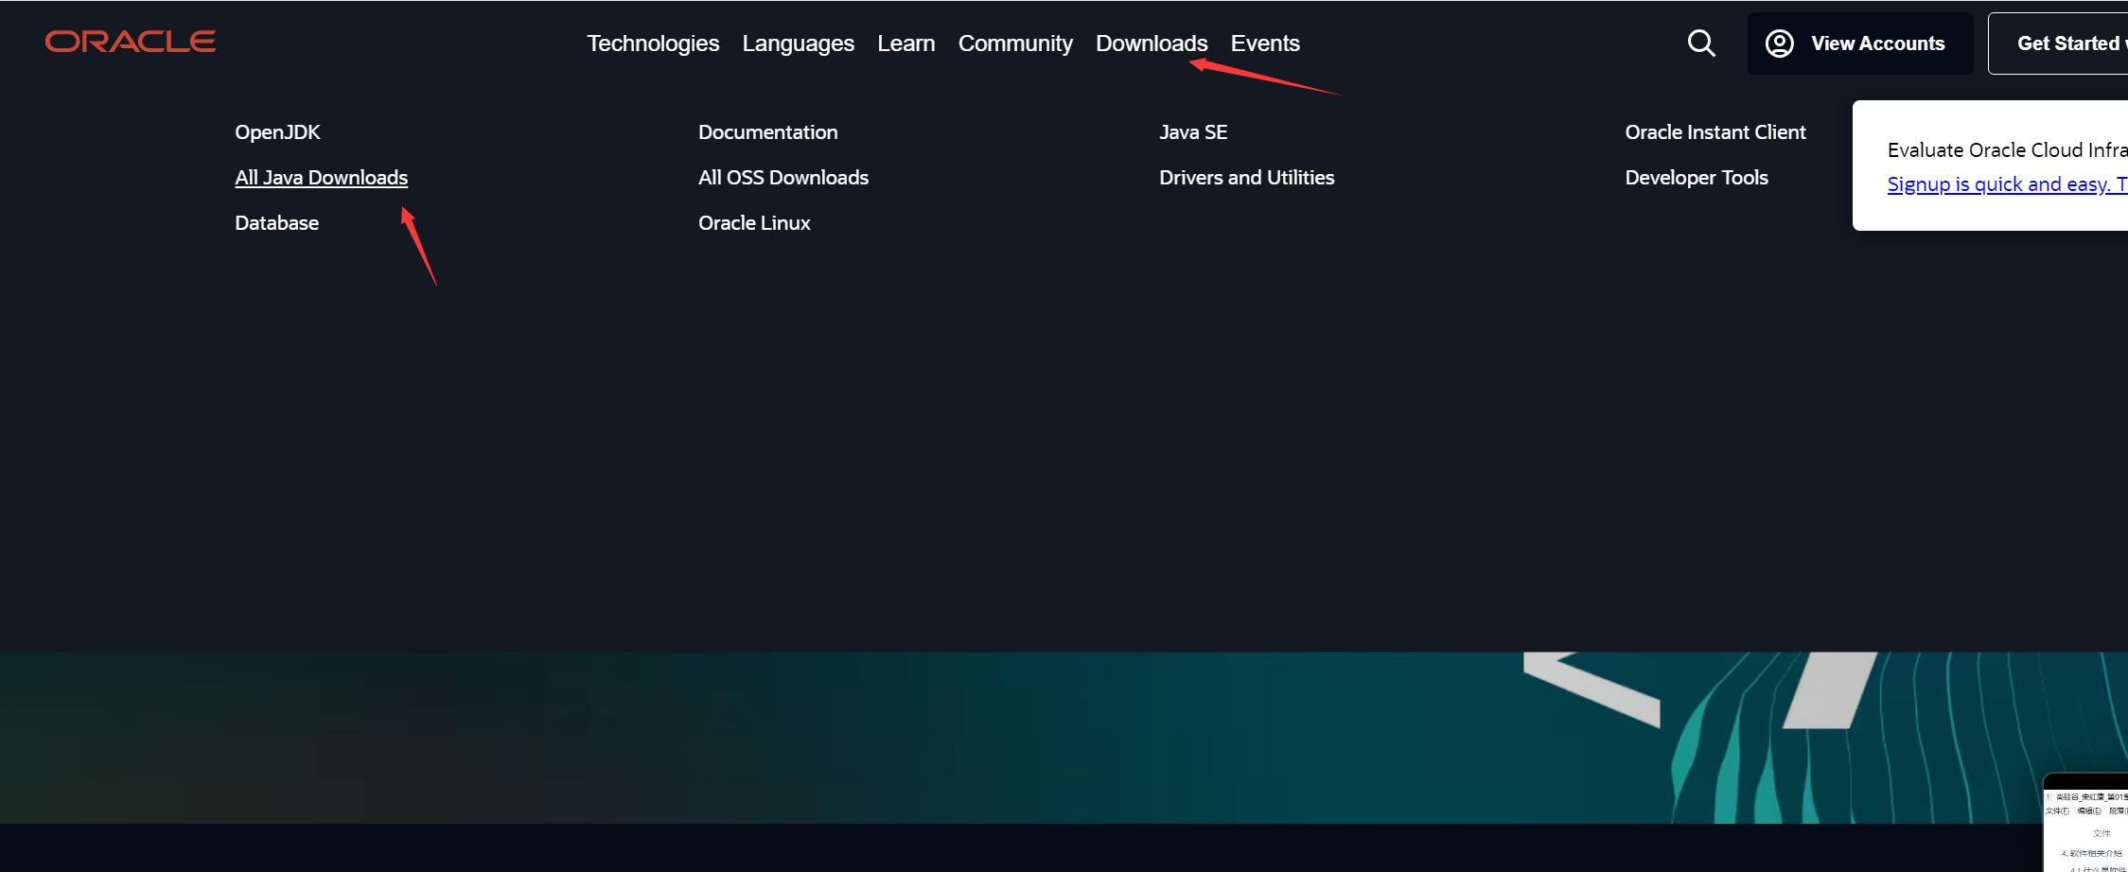Screen dimensions: 2128x872
Task: Open the Learn menu
Action: 906,44
